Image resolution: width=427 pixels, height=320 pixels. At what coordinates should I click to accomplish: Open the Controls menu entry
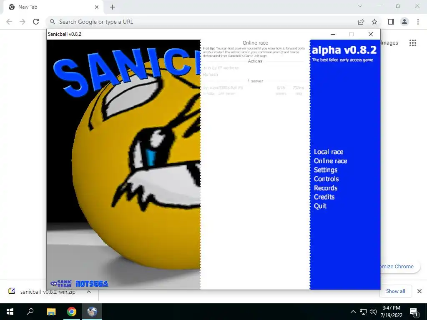(326, 179)
